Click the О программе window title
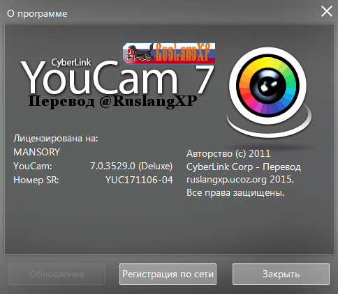This screenshot has height=294, width=338. coord(37,14)
